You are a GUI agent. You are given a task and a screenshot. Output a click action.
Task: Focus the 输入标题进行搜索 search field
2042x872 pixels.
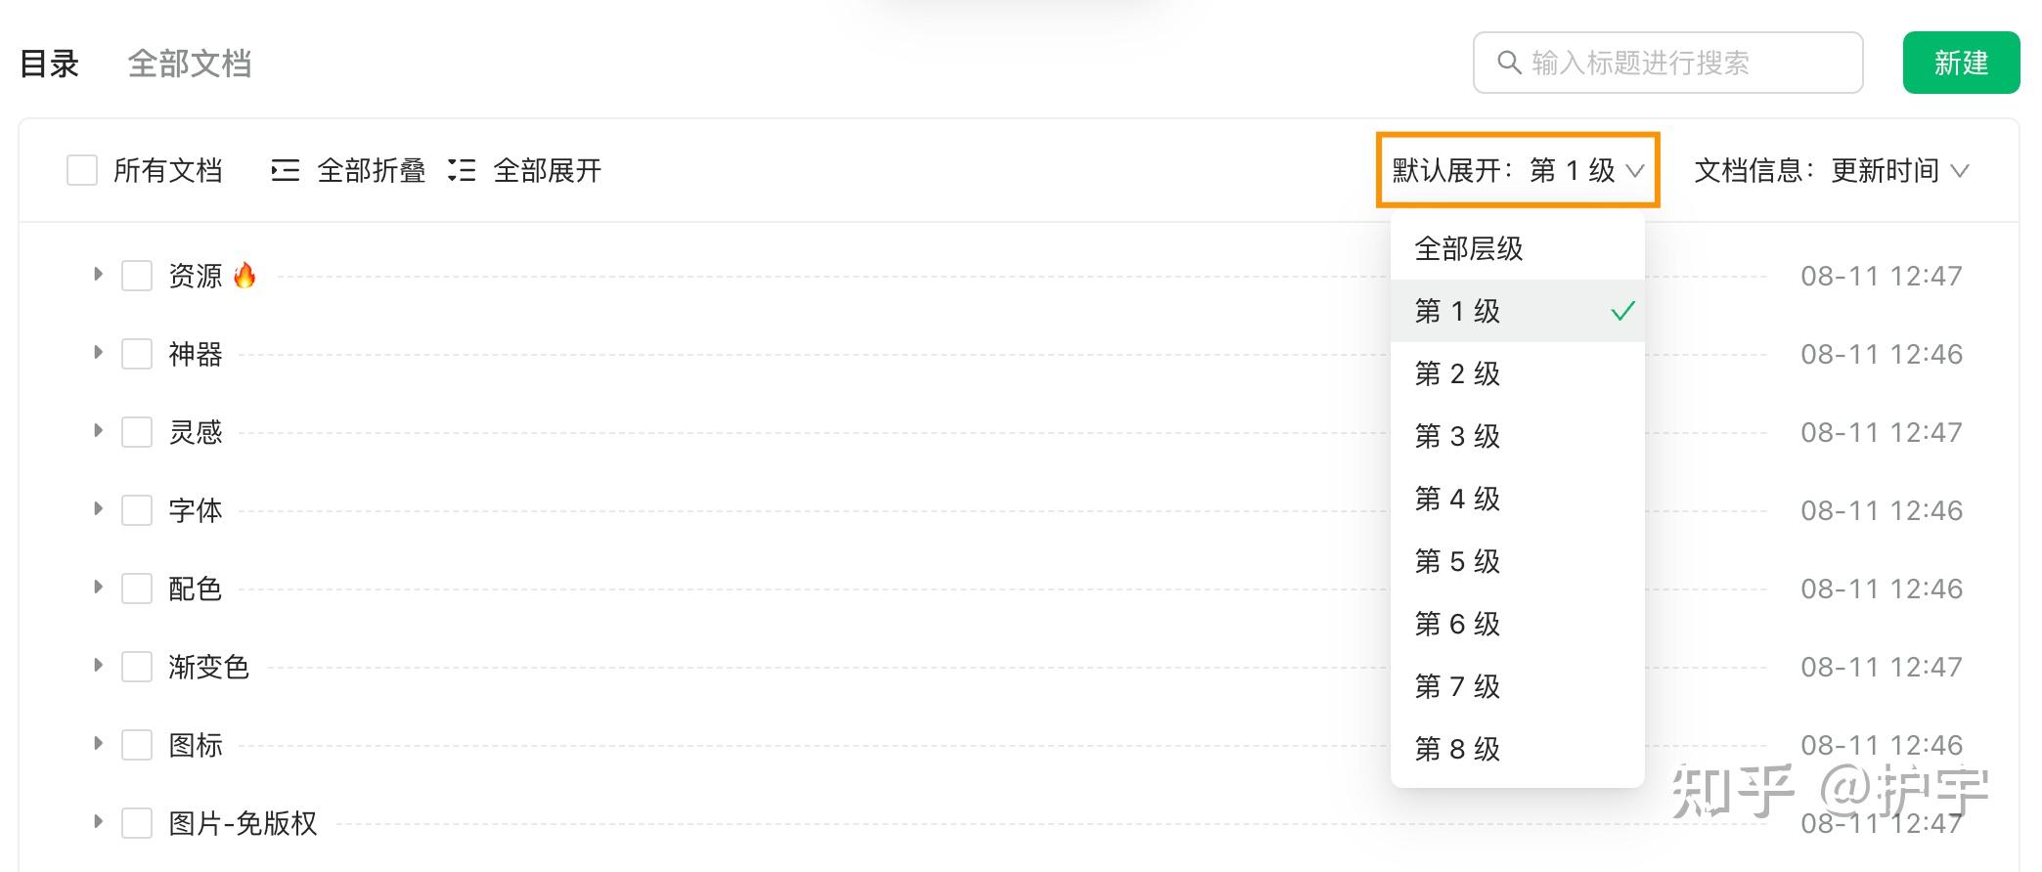pyautogui.click(x=1667, y=63)
